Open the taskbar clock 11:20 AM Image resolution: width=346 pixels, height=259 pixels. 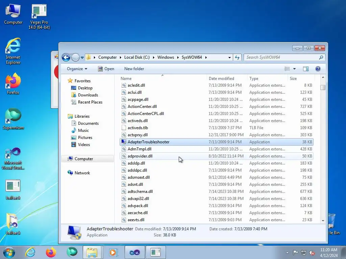coord(329,253)
